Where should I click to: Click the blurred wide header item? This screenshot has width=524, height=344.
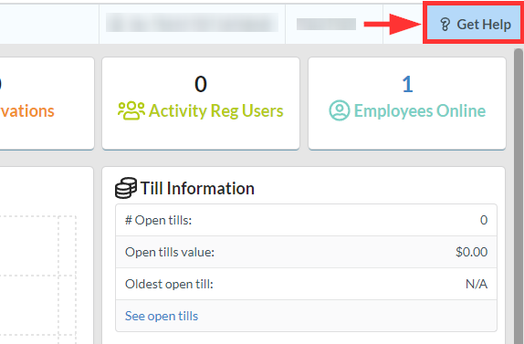click(192, 23)
